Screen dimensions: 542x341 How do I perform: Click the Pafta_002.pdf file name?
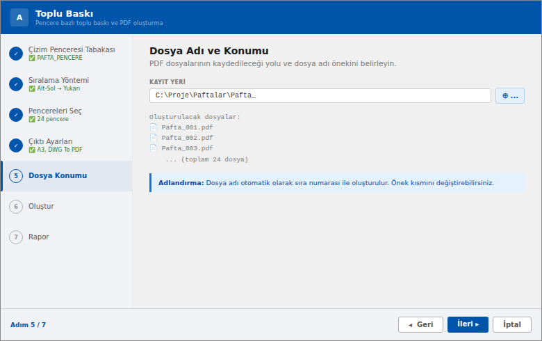click(x=187, y=138)
